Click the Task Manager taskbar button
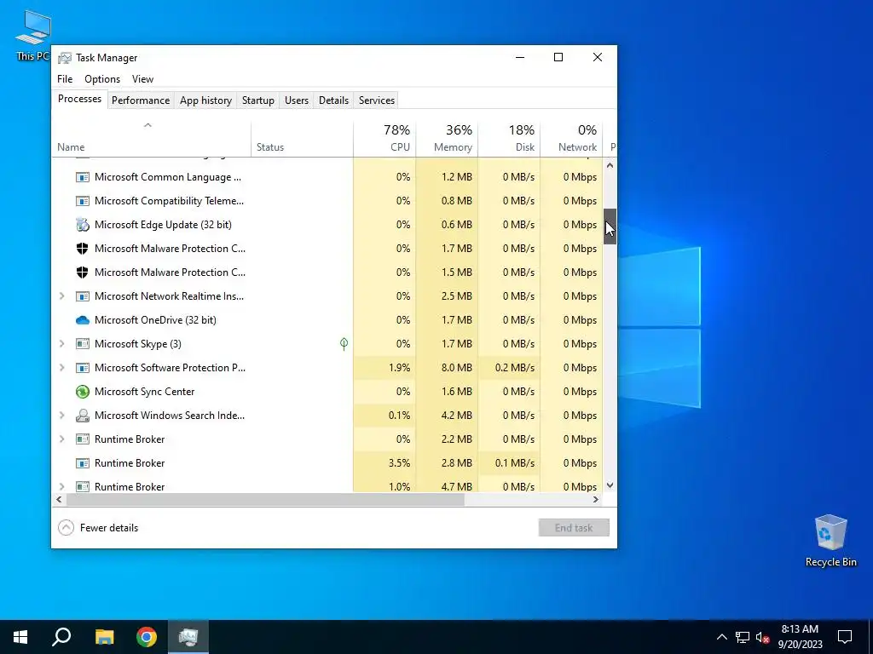 (188, 637)
